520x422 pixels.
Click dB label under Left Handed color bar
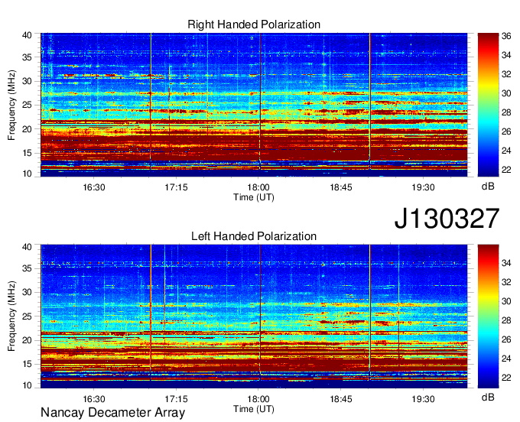488,397
